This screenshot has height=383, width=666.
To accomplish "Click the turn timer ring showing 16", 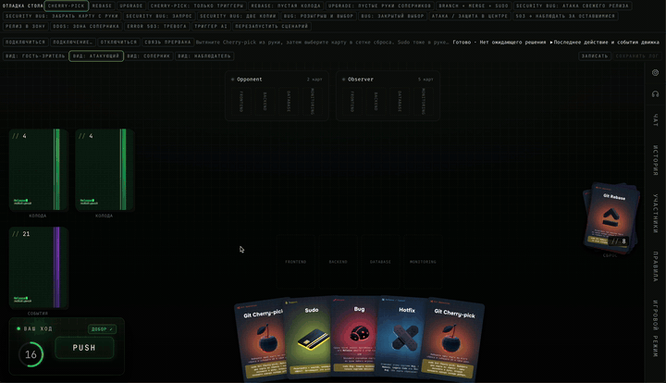I will point(31,354).
